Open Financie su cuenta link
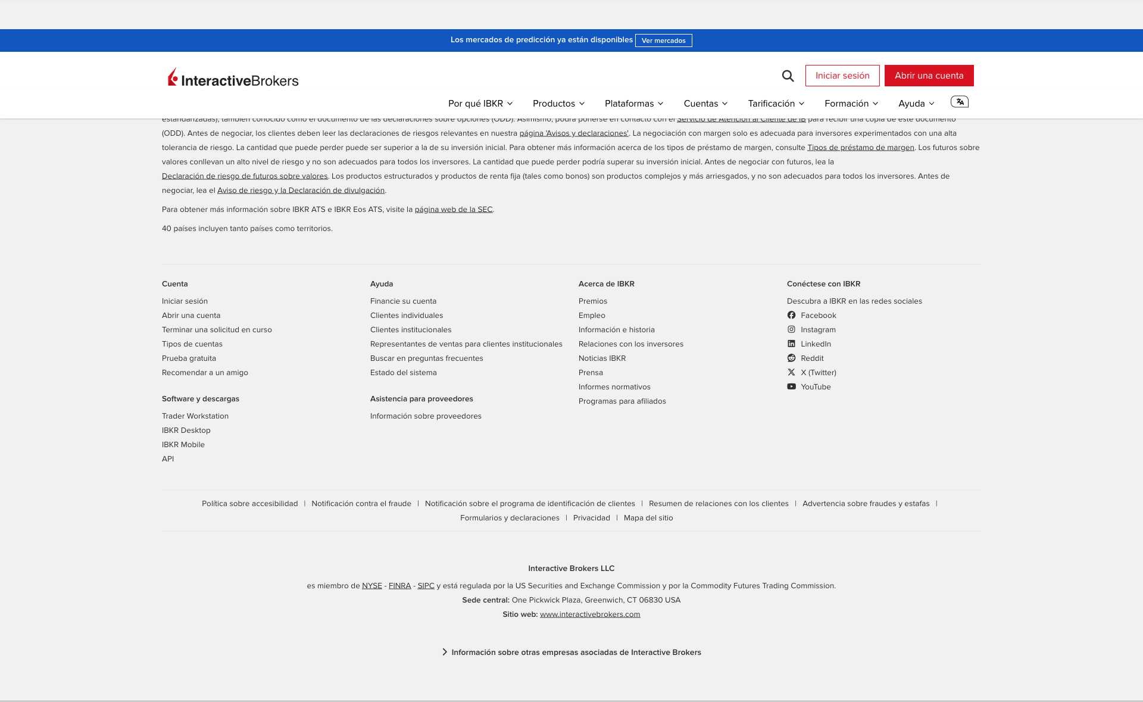The height and width of the screenshot is (702, 1143). click(x=403, y=301)
